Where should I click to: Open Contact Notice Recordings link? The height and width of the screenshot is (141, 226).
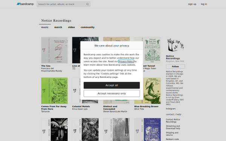point(173,121)
